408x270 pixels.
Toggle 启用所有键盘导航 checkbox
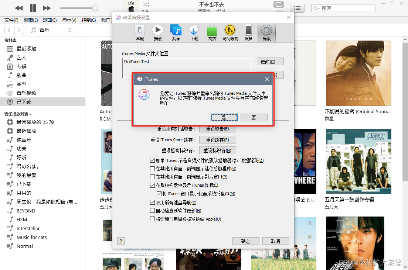153,202
